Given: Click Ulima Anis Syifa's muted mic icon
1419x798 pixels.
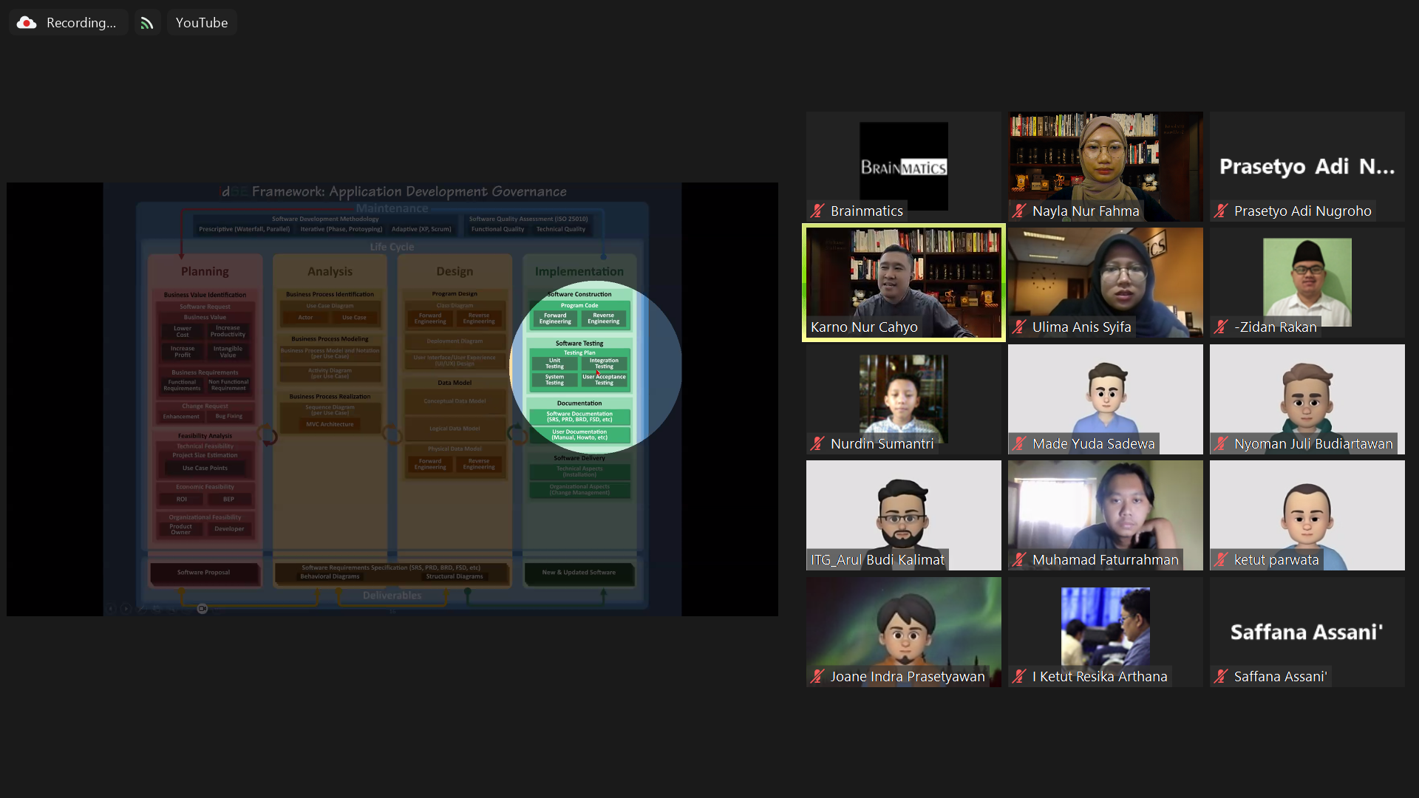Looking at the screenshot, I should [x=1019, y=327].
